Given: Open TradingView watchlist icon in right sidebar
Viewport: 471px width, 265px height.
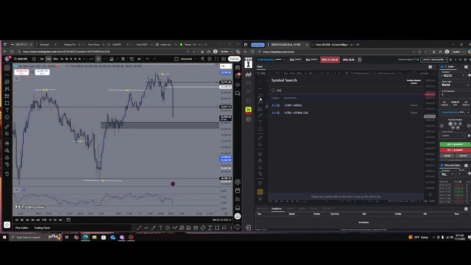Looking at the screenshot, I should pos(238,68).
